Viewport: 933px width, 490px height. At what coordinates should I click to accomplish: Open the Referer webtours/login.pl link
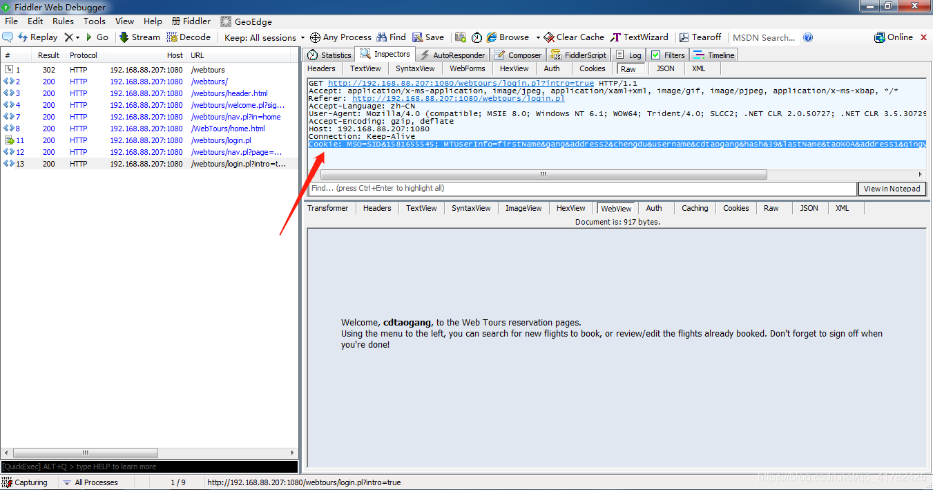coord(459,98)
